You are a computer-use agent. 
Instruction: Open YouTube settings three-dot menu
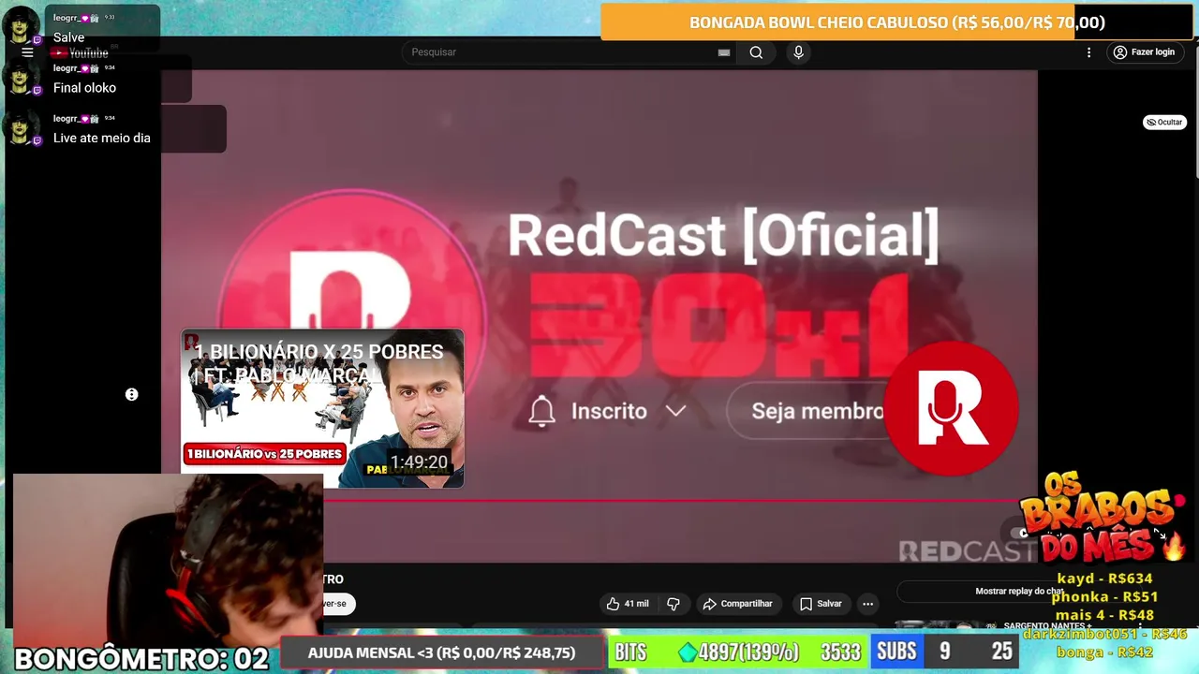1088,52
